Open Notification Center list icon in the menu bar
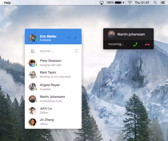The width and height of the screenshot is (168, 141). 162,3
